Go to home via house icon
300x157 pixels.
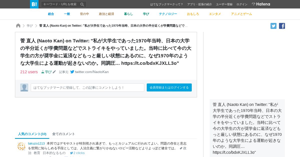pyautogui.click(x=18, y=26)
